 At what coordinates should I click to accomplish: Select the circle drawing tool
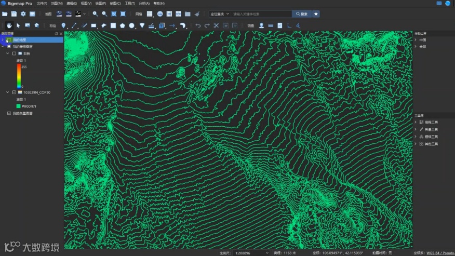132,25
